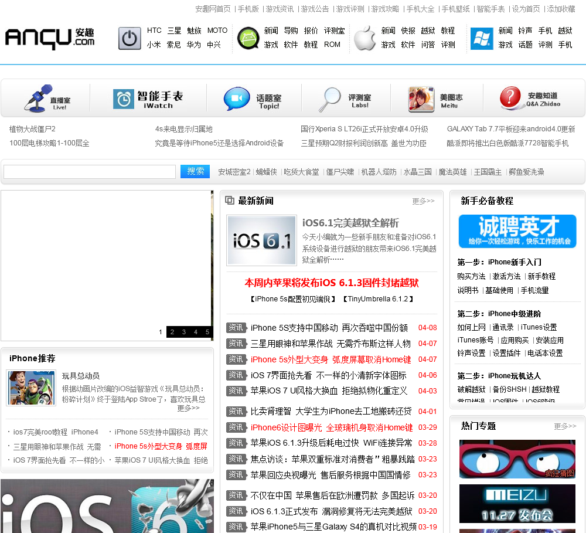Open 更多>> next to 热门专题

565,426
